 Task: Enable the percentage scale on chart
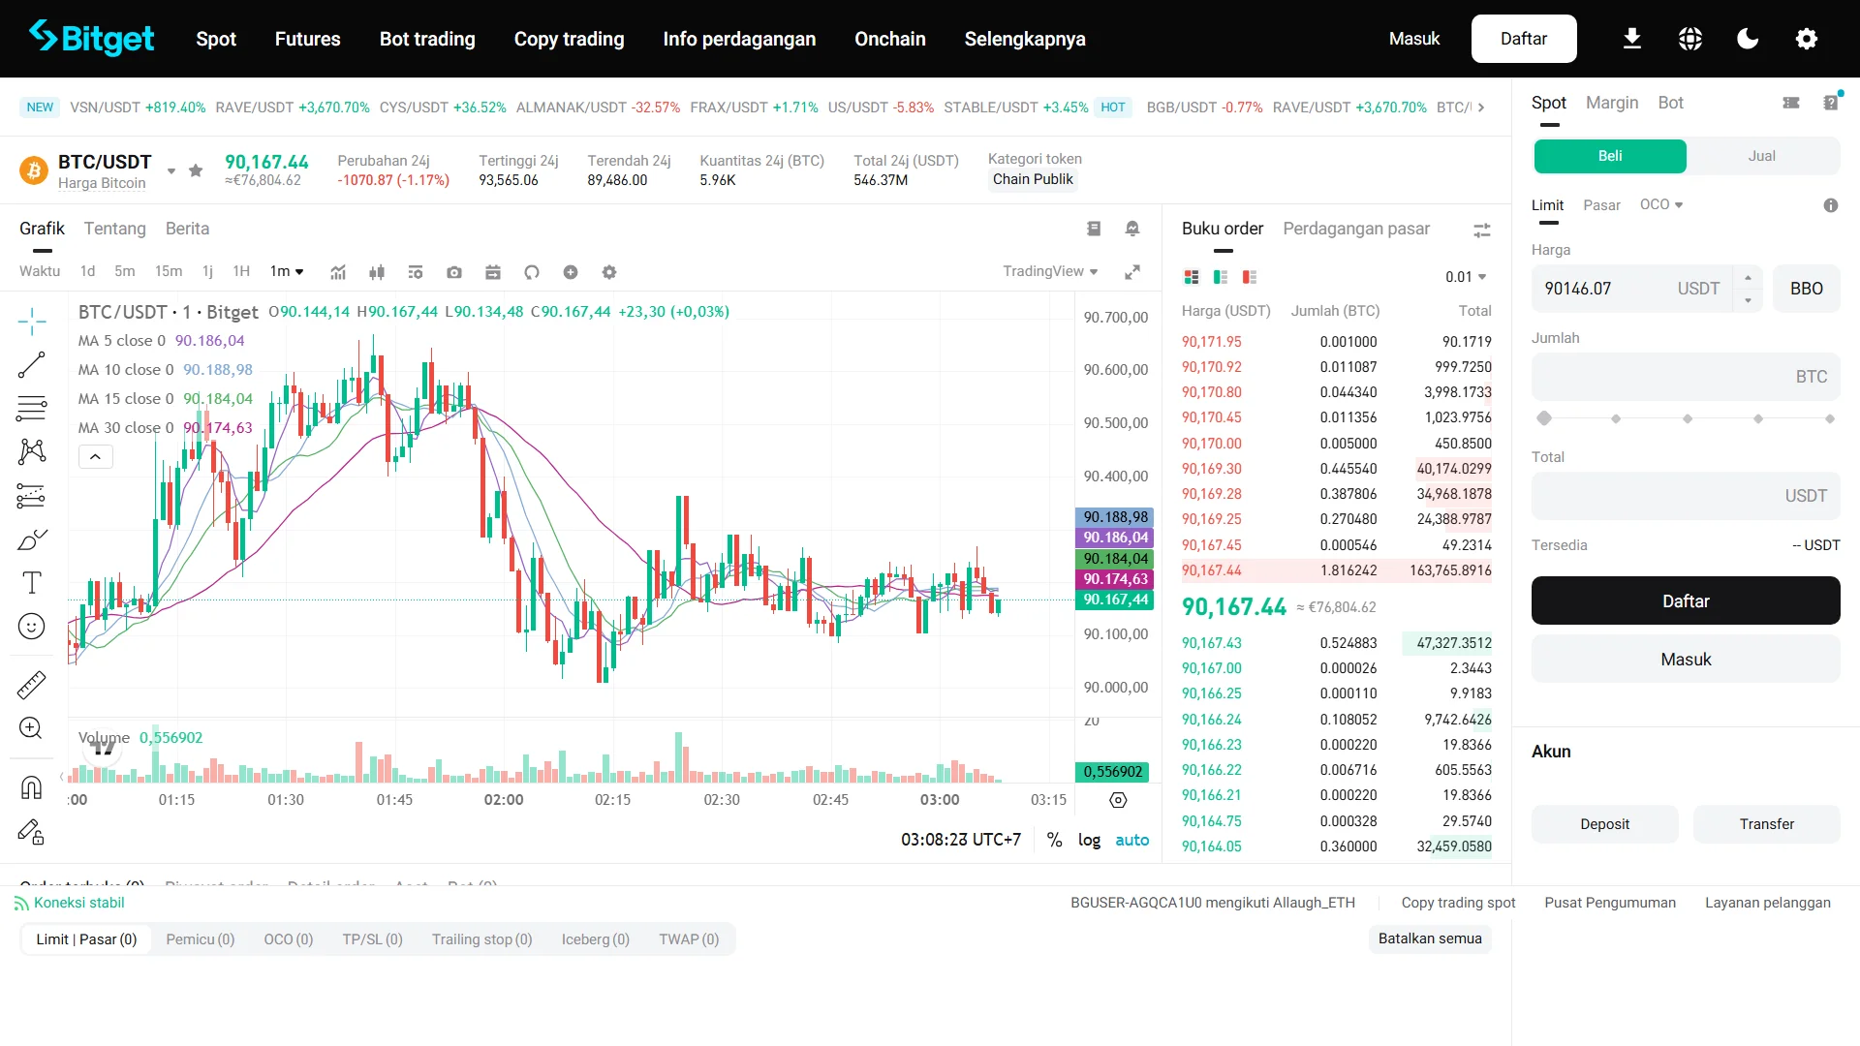(x=1055, y=840)
